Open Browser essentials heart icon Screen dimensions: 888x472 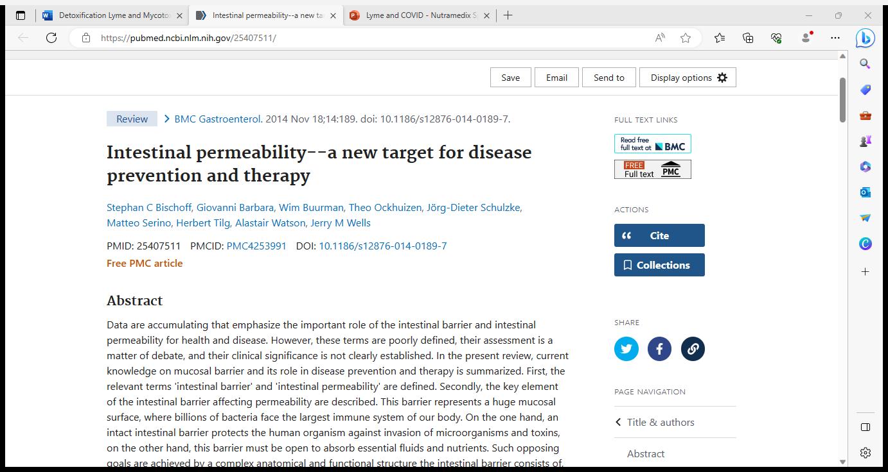click(x=776, y=38)
